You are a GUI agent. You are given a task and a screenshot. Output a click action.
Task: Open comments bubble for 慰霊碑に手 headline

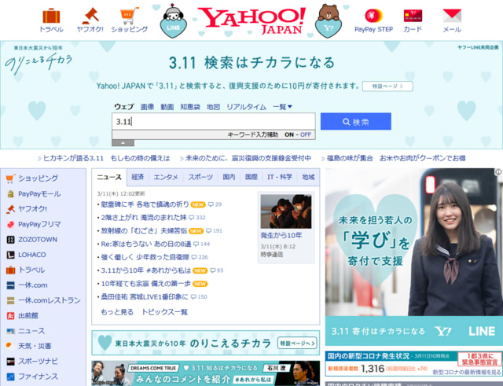[x=215, y=204]
